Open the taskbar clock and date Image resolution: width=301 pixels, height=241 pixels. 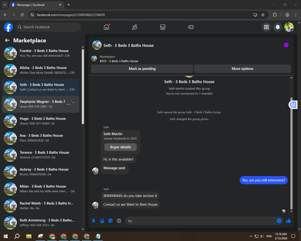coord(281,236)
